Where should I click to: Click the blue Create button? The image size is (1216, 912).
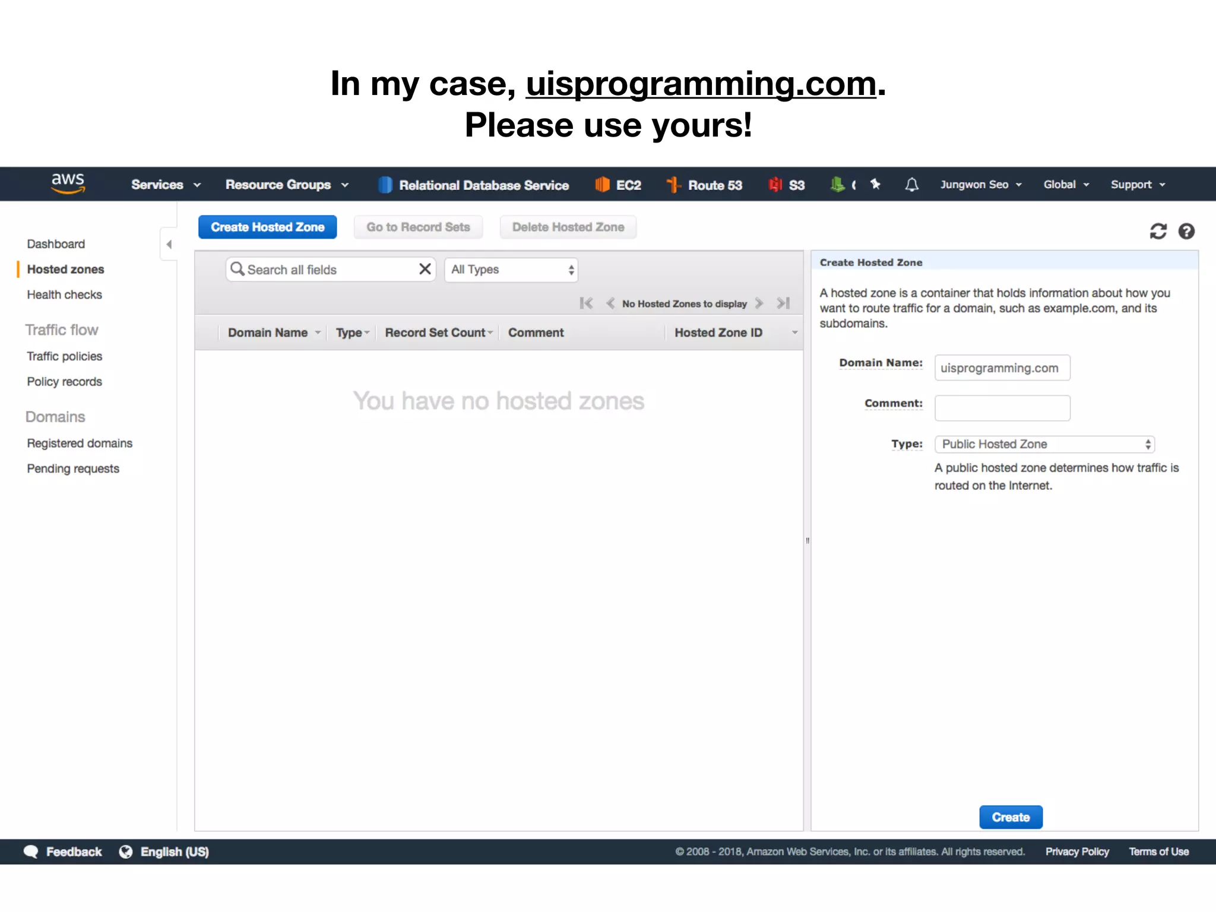point(1011,818)
